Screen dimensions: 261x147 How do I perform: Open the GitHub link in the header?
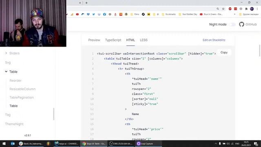tap(248, 24)
